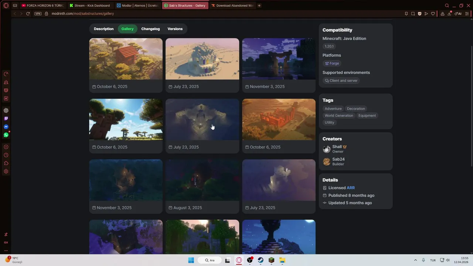Open Messenger in the Opera sidebar

click(6, 127)
